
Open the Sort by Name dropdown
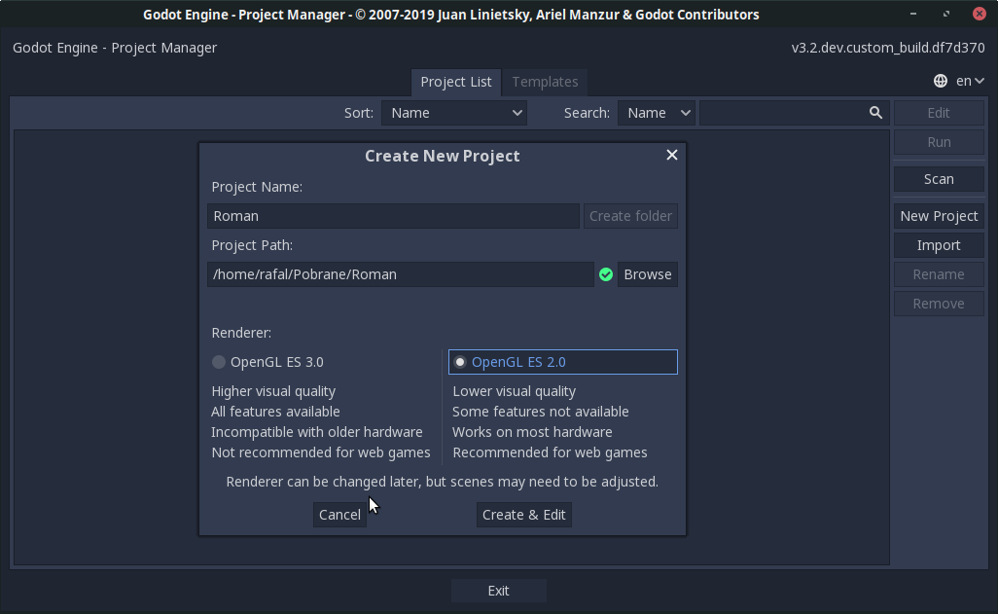click(x=454, y=113)
